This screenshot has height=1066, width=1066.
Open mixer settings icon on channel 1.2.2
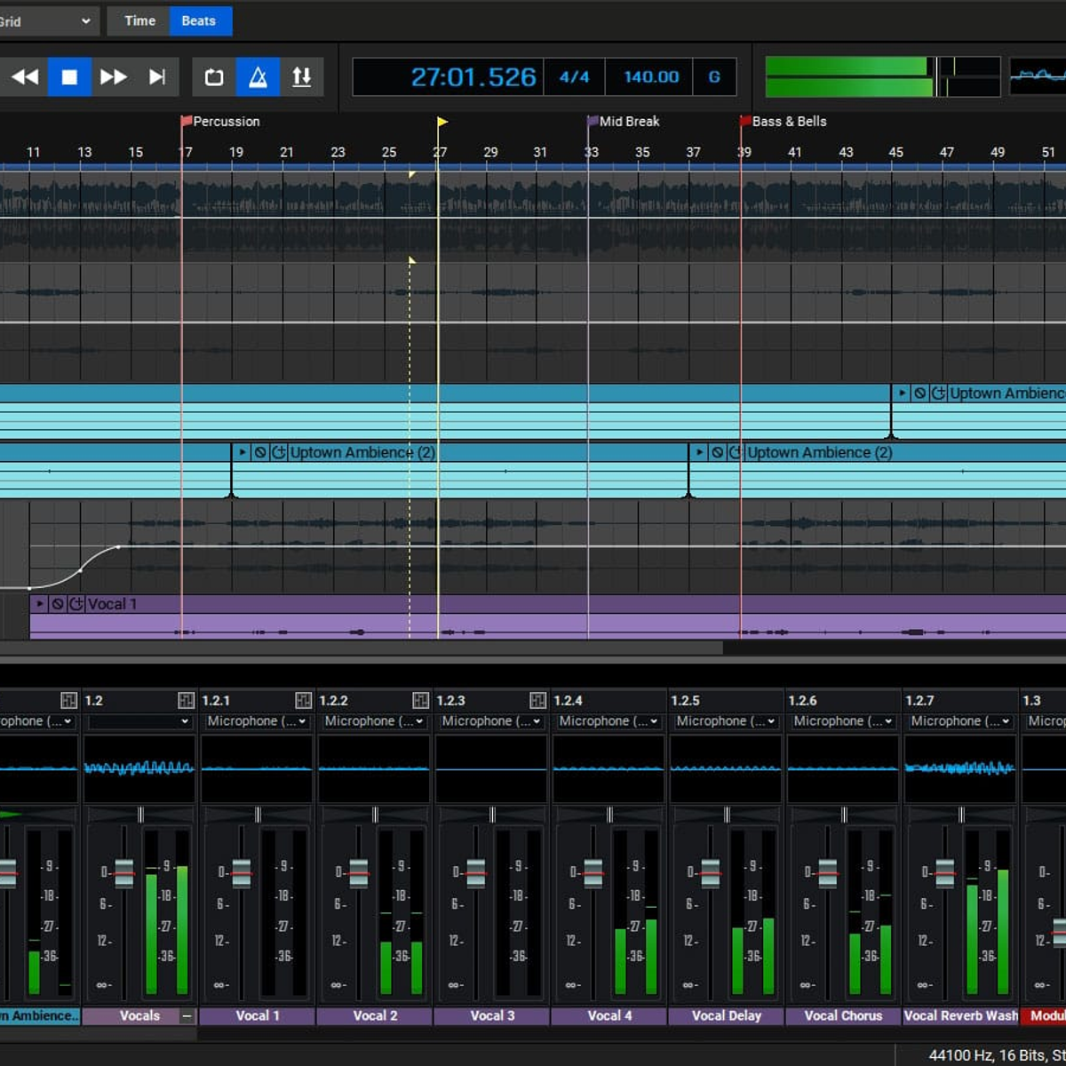420,700
